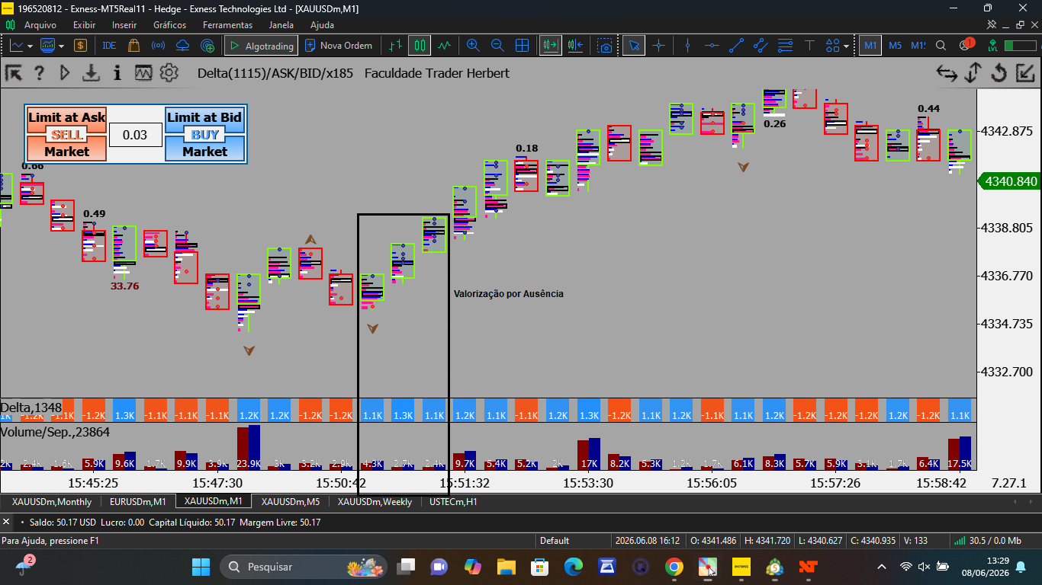Select the Fibonacci retracement tool

[785, 46]
